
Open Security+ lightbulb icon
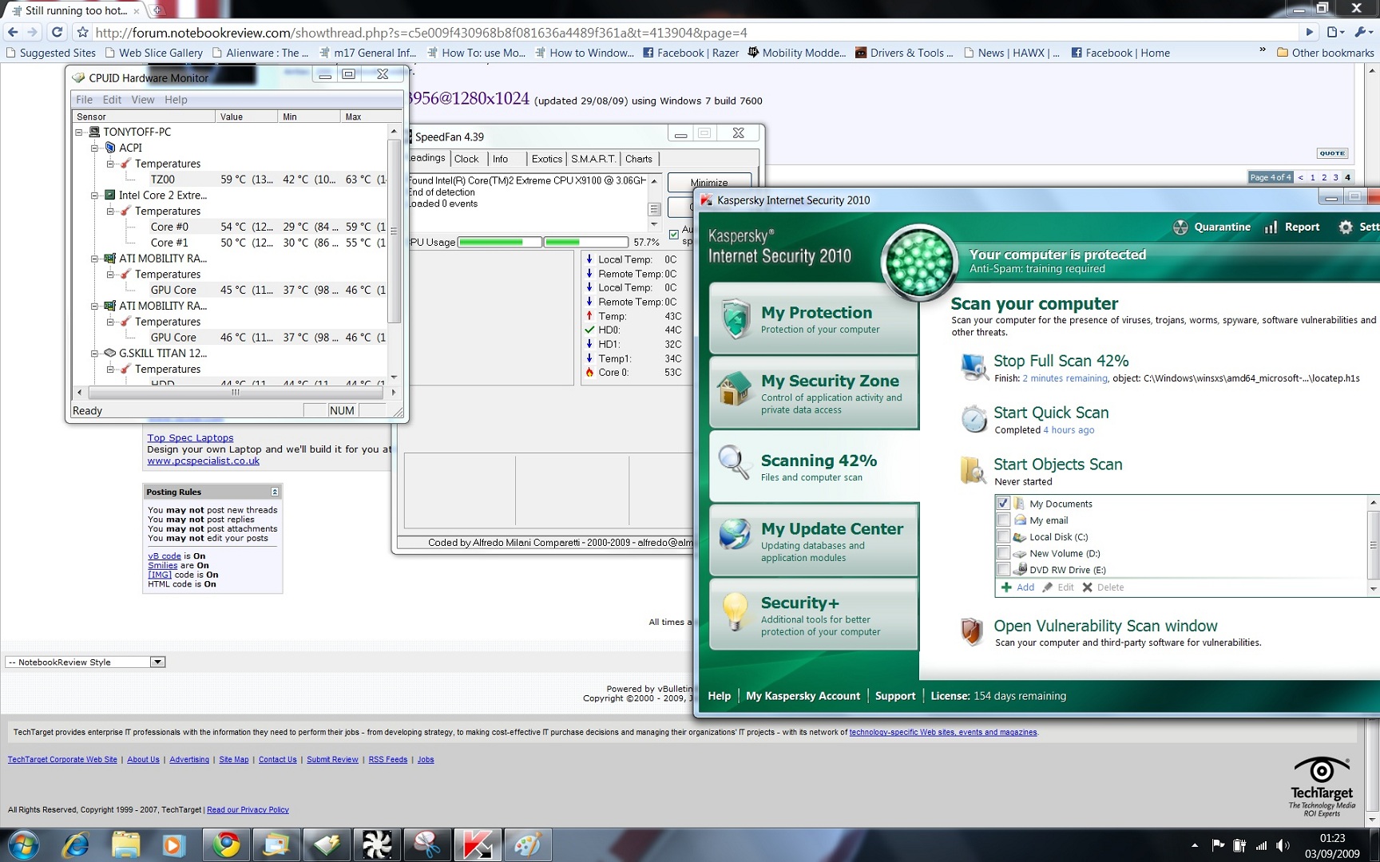pyautogui.click(x=734, y=611)
